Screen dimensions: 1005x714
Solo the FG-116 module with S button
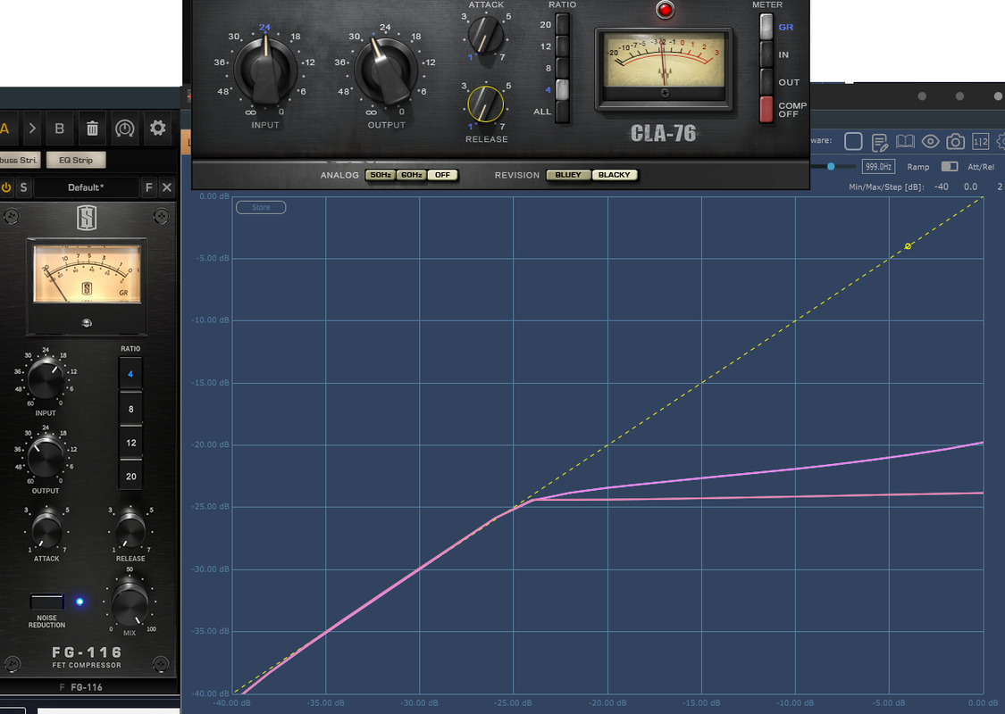tap(24, 187)
